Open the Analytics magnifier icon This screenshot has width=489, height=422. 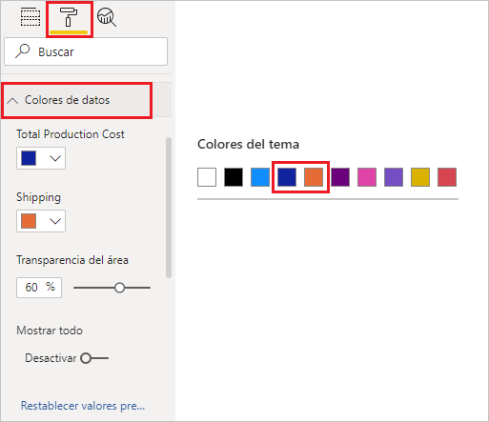click(x=107, y=17)
